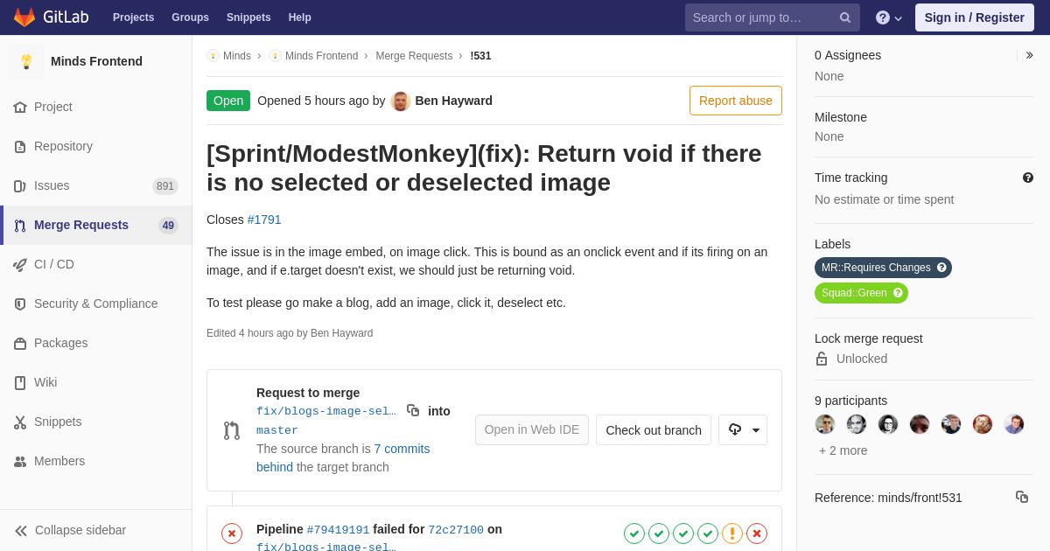Open issue #1791 link
This screenshot has width=1050, height=551.
tap(264, 220)
